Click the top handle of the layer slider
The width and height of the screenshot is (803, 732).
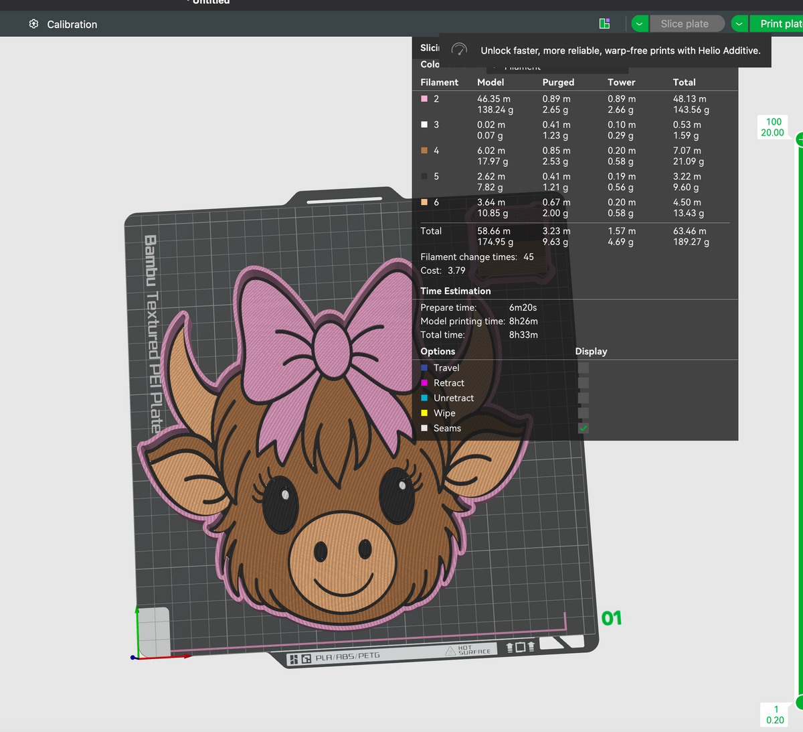coord(800,140)
